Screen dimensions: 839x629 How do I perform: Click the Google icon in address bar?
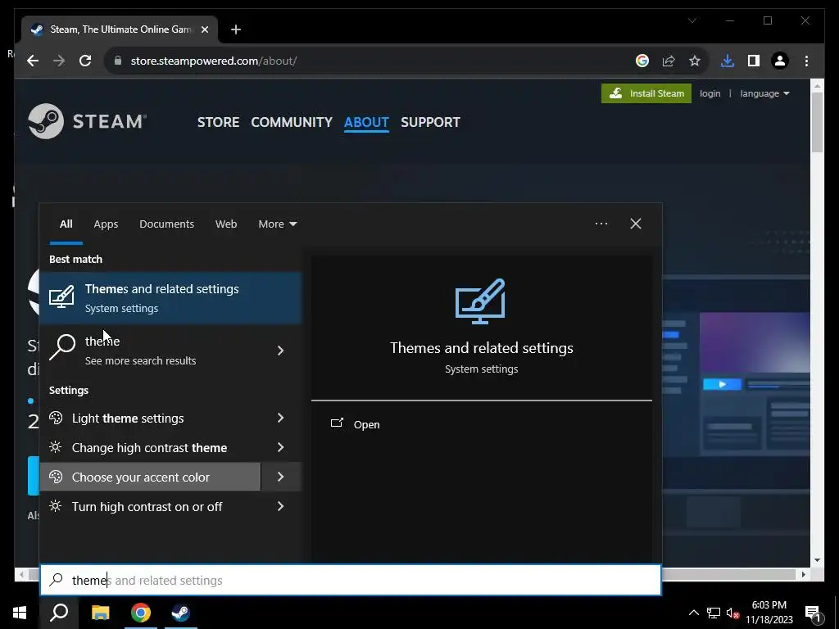point(642,61)
